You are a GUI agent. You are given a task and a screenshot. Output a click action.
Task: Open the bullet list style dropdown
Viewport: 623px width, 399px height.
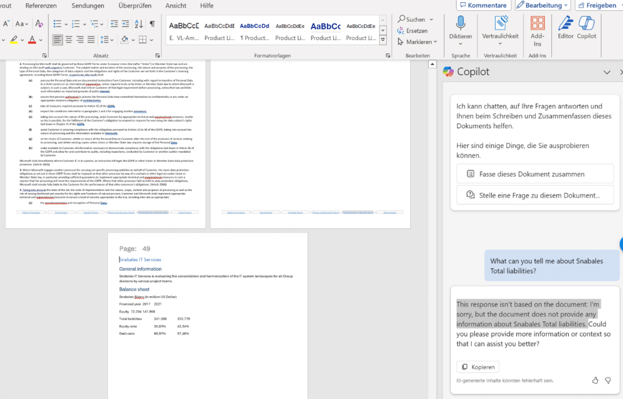click(65, 24)
